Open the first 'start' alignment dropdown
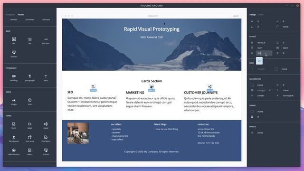304x171 pixels. tap(260, 48)
